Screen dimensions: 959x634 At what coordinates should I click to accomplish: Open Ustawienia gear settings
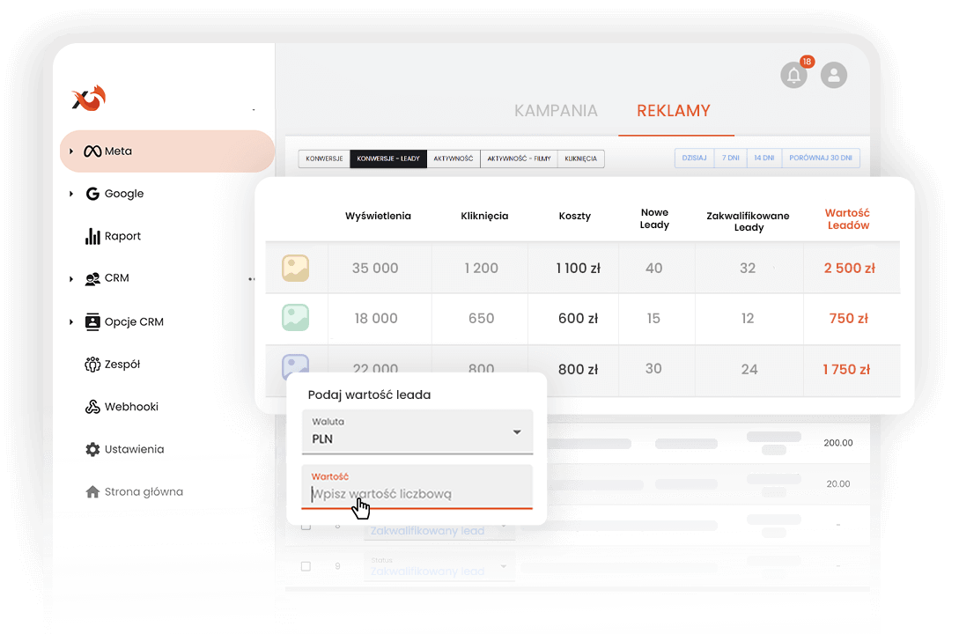pyautogui.click(x=133, y=449)
